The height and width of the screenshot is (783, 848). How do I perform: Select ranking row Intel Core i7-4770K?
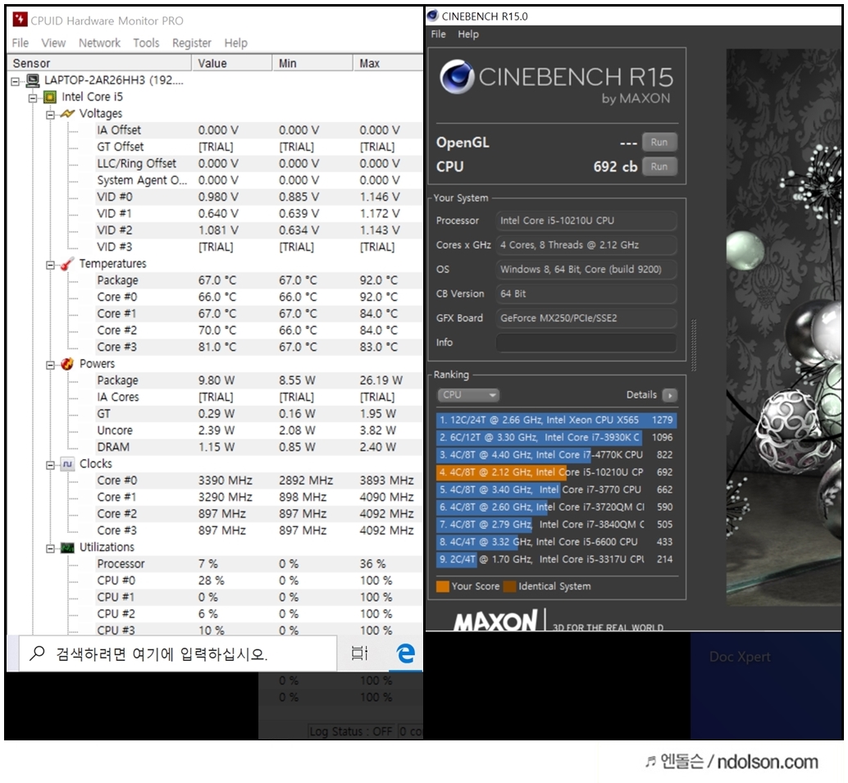point(556,455)
